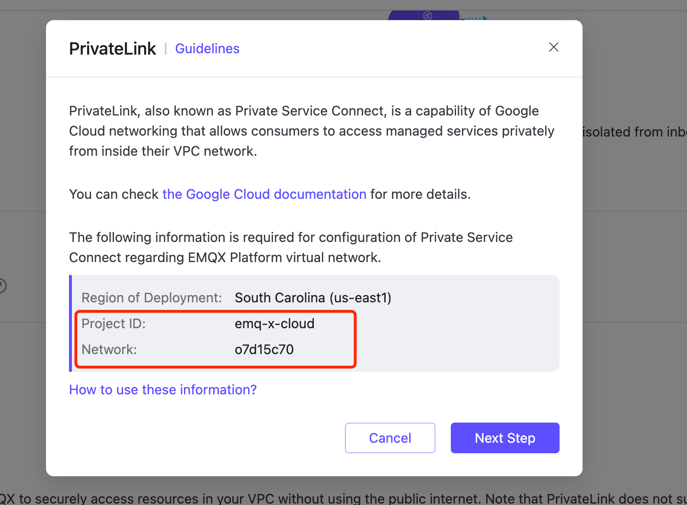Select the PrivateLink dialog title
The height and width of the screenshot is (505, 687).
(x=112, y=48)
